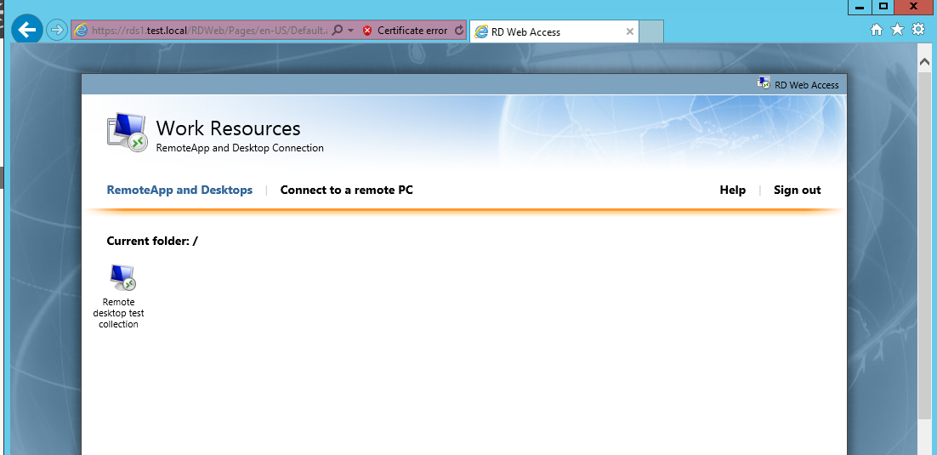Go to the browser Home page icon
This screenshot has width=937, height=455.
[876, 29]
